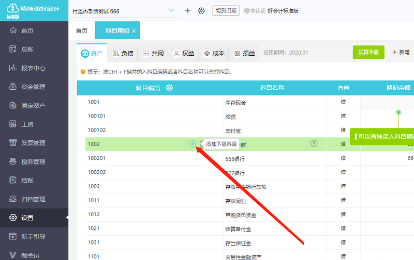Click 好会计标准版 version label
414x260 pixels.
coord(283,11)
